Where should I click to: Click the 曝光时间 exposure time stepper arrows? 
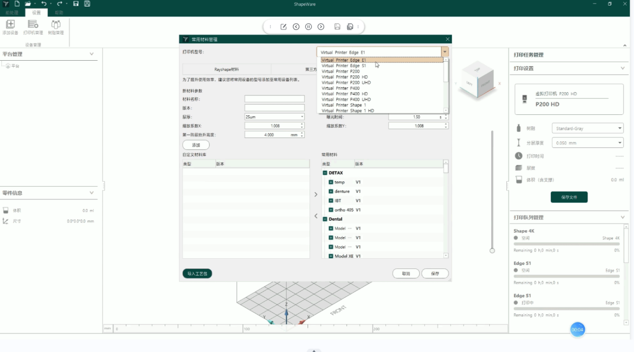tap(446, 117)
